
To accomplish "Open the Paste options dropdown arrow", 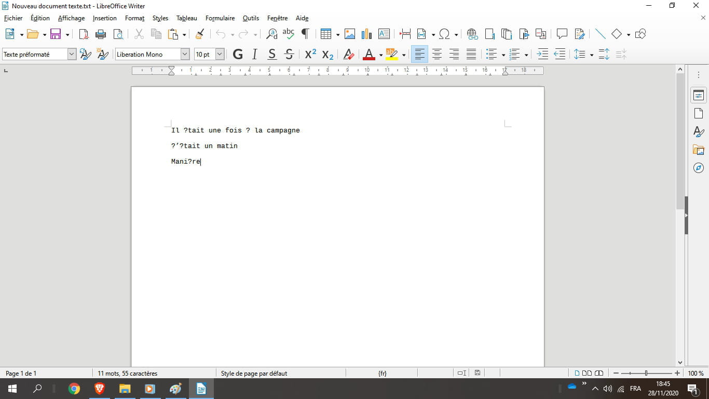I will pos(184,35).
